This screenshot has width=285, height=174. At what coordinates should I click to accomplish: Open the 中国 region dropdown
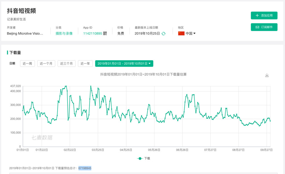coord(190,33)
